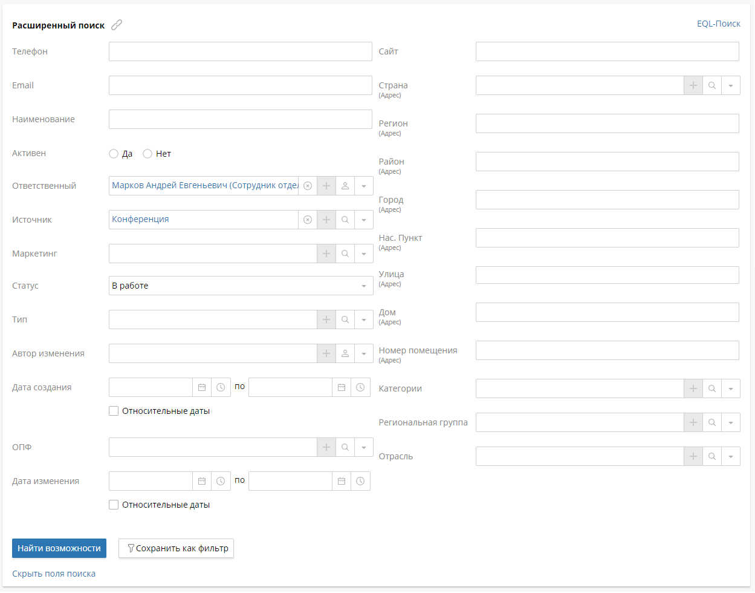Open the Статус dropdown

(241, 286)
